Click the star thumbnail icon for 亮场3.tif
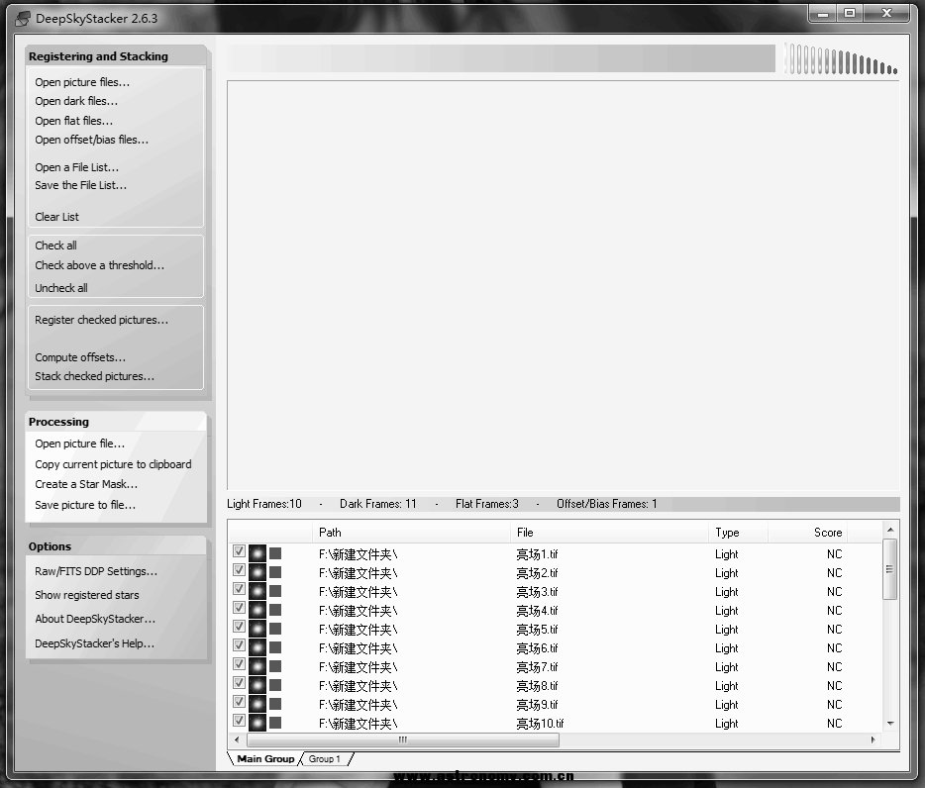This screenshot has height=788, width=925. tap(257, 592)
